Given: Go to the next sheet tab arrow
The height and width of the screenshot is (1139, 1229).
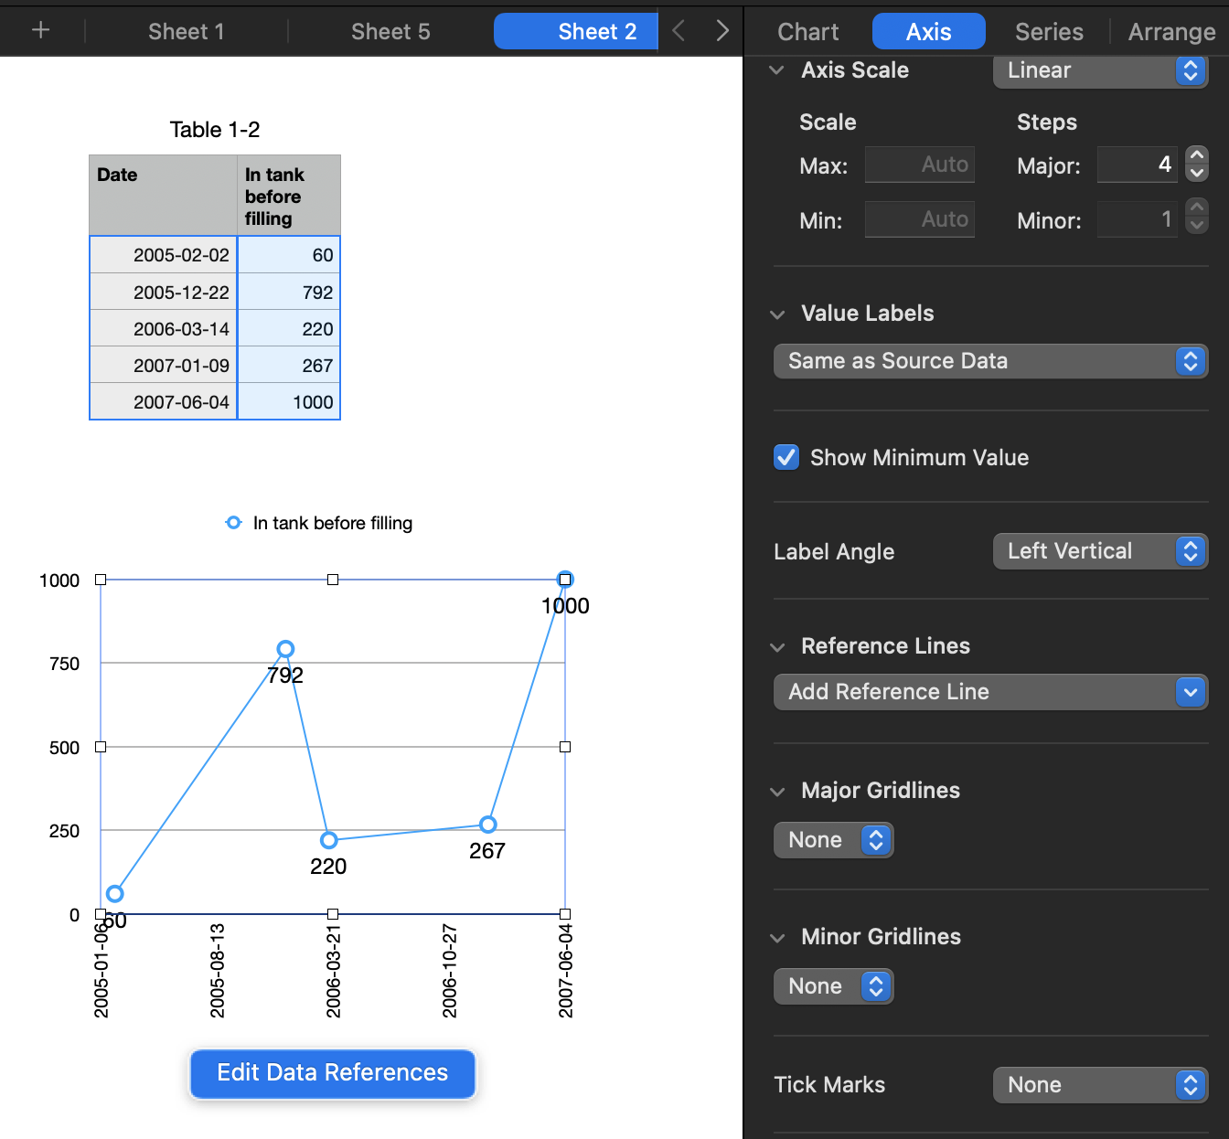Looking at the screenshot, I should coord(722,31).
